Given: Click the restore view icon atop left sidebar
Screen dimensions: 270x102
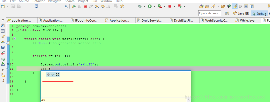Looking at the screenshot, I should [3, 20].
